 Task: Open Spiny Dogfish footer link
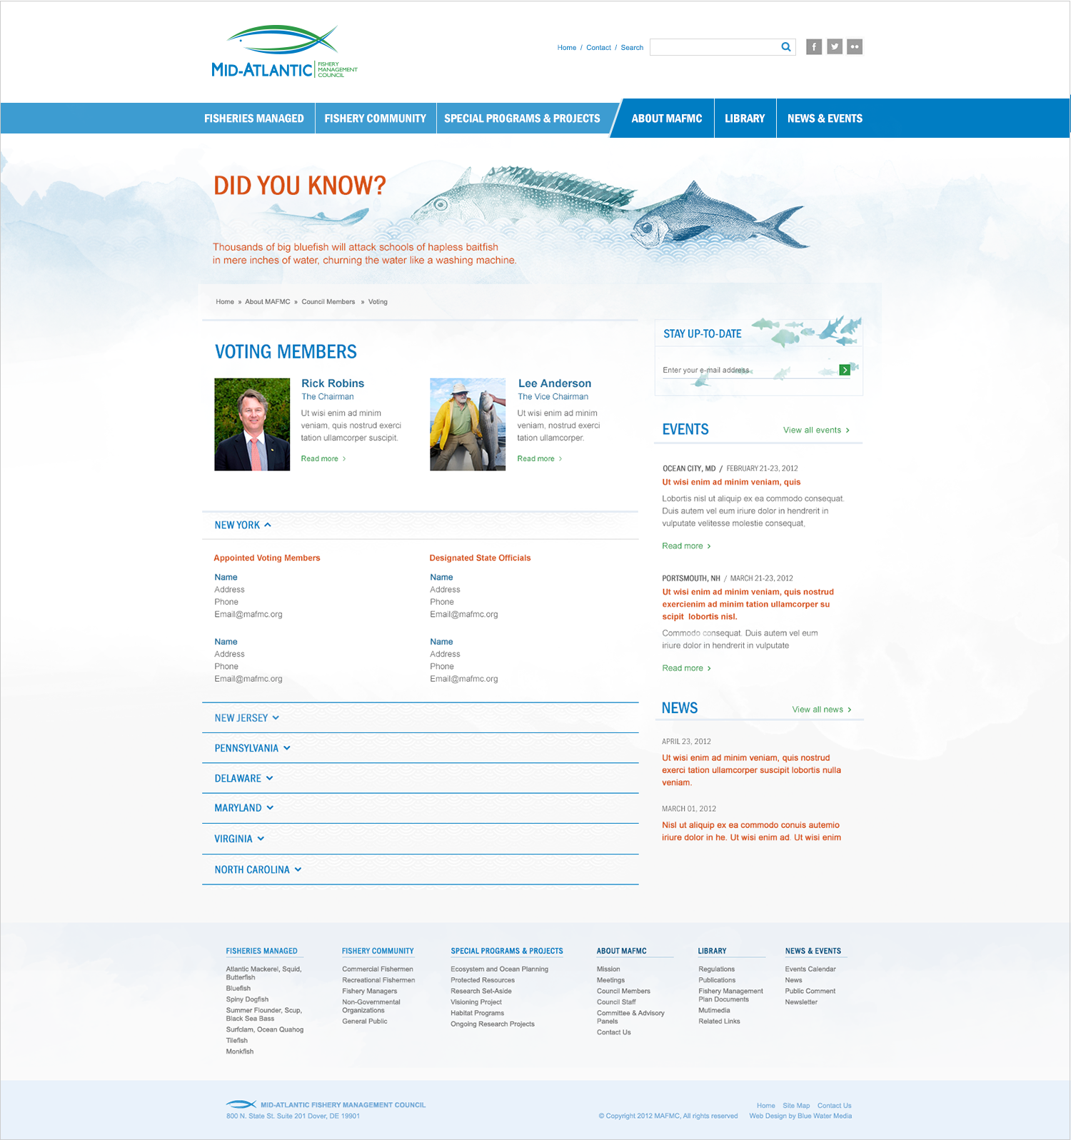coord(247,999)
